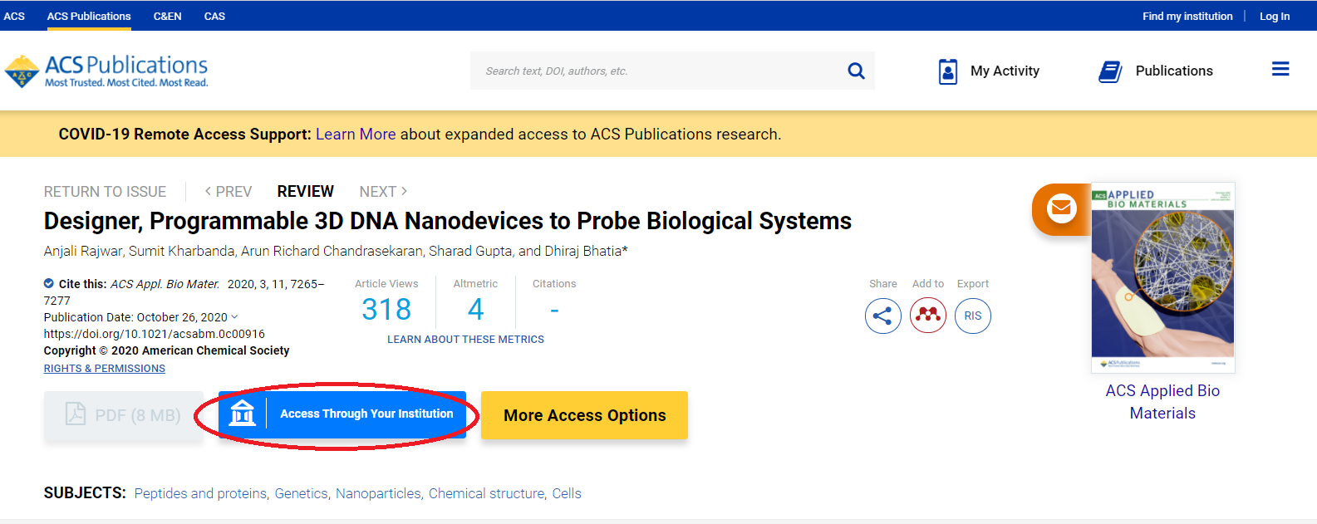Go to PREV article
The width and height of the screenshot is (1317, 524).
(x=229, y=192)
